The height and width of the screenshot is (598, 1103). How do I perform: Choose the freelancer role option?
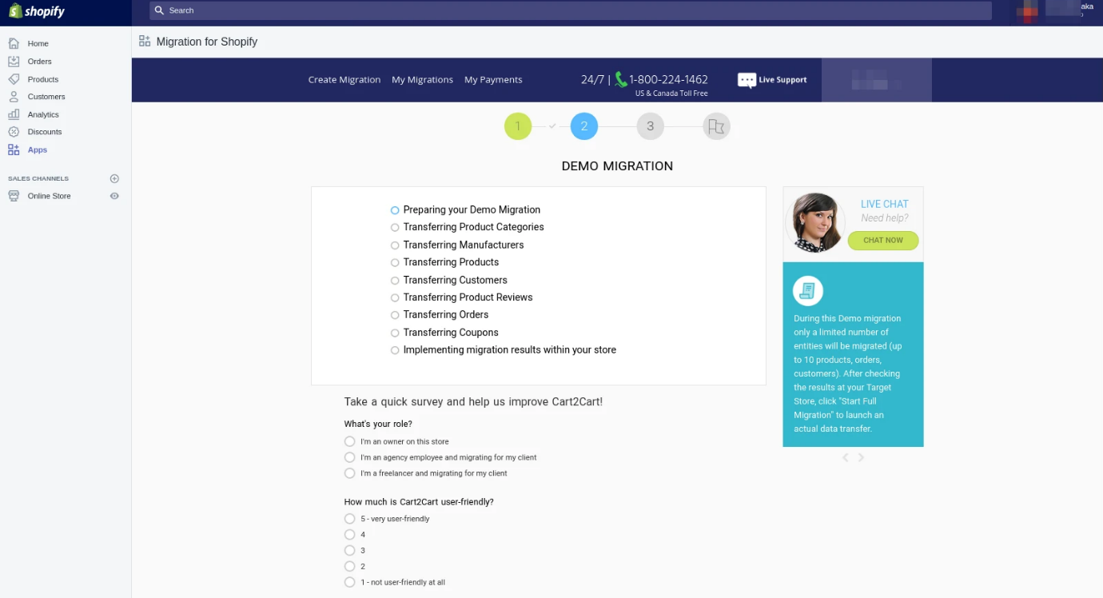point(350,473)
